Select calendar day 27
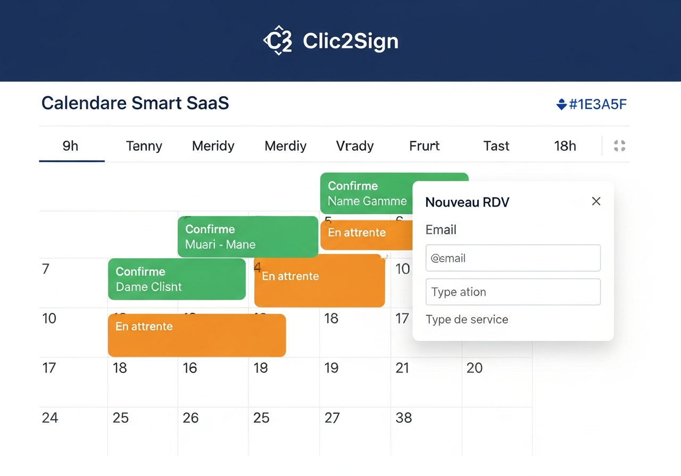This screenshot has height=476, width=681. click(x=332, y=418)
